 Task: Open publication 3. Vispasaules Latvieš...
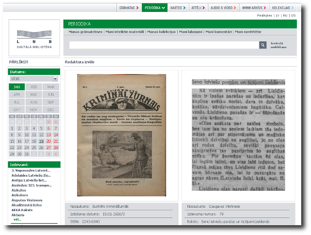[31, 170]
